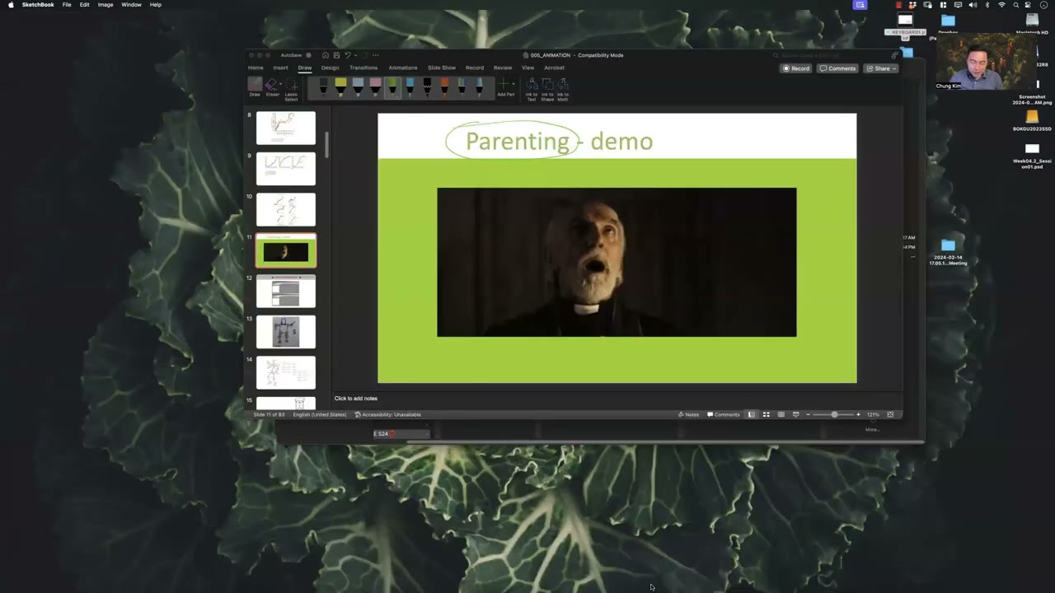The image size is (1055, 593).
Task: Toggle Comments in the status bar
Action: tap(724, 414)
